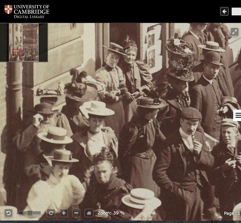Reset view with the home button
This screenshot has height=223, width=241.
(89, 213)
